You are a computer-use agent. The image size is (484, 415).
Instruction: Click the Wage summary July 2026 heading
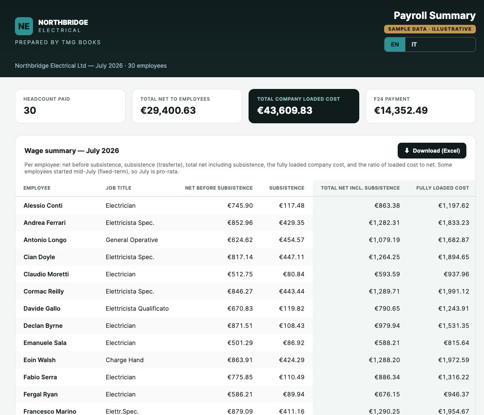pyautogui.click(x=71, y=150)
